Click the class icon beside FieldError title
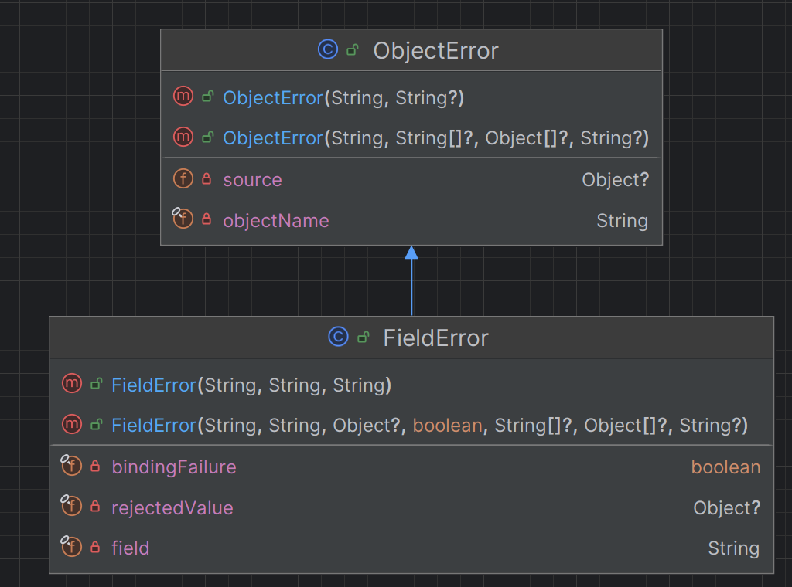The width and height of the screenshot is (792, 587). (x=338, y=338)
